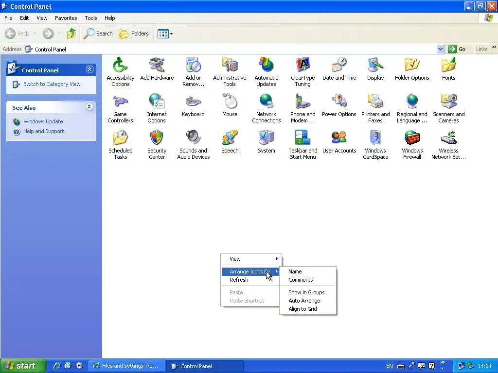Open Regional and Language Options icon

[x=412, y=102]
